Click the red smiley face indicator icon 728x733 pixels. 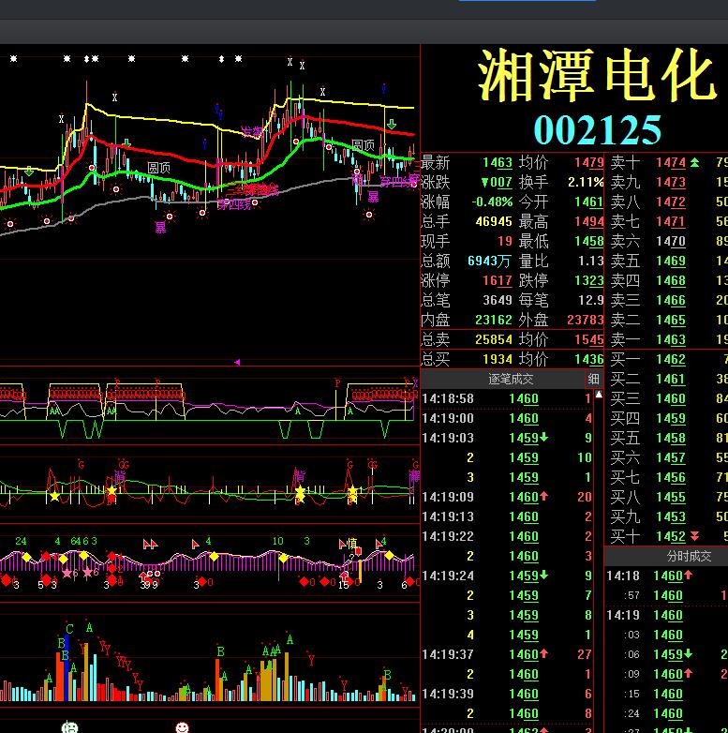[182, 727]
